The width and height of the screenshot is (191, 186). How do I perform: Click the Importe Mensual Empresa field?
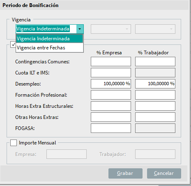pos(67,154)
